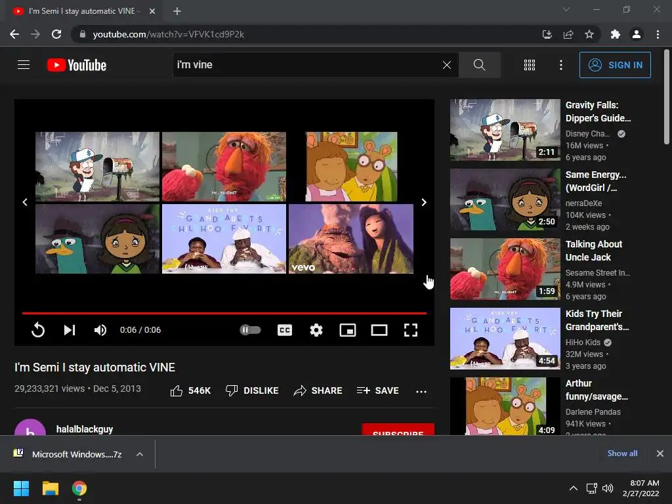Run search with magnifier button
This screenshot has width=672, height=504.
coord(480,65)
